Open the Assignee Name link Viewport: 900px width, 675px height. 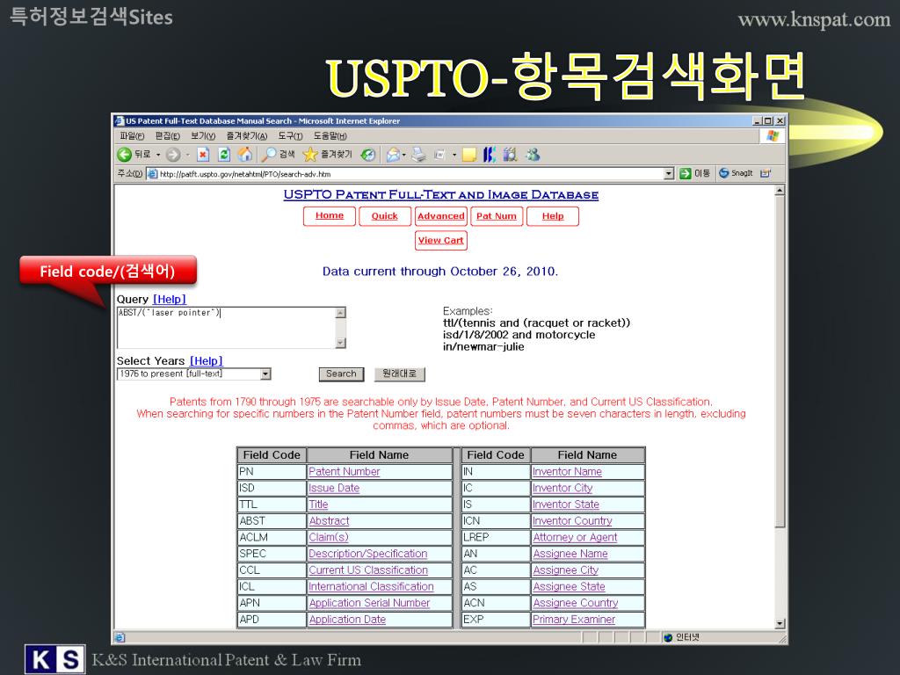click(x=570, y=554)
